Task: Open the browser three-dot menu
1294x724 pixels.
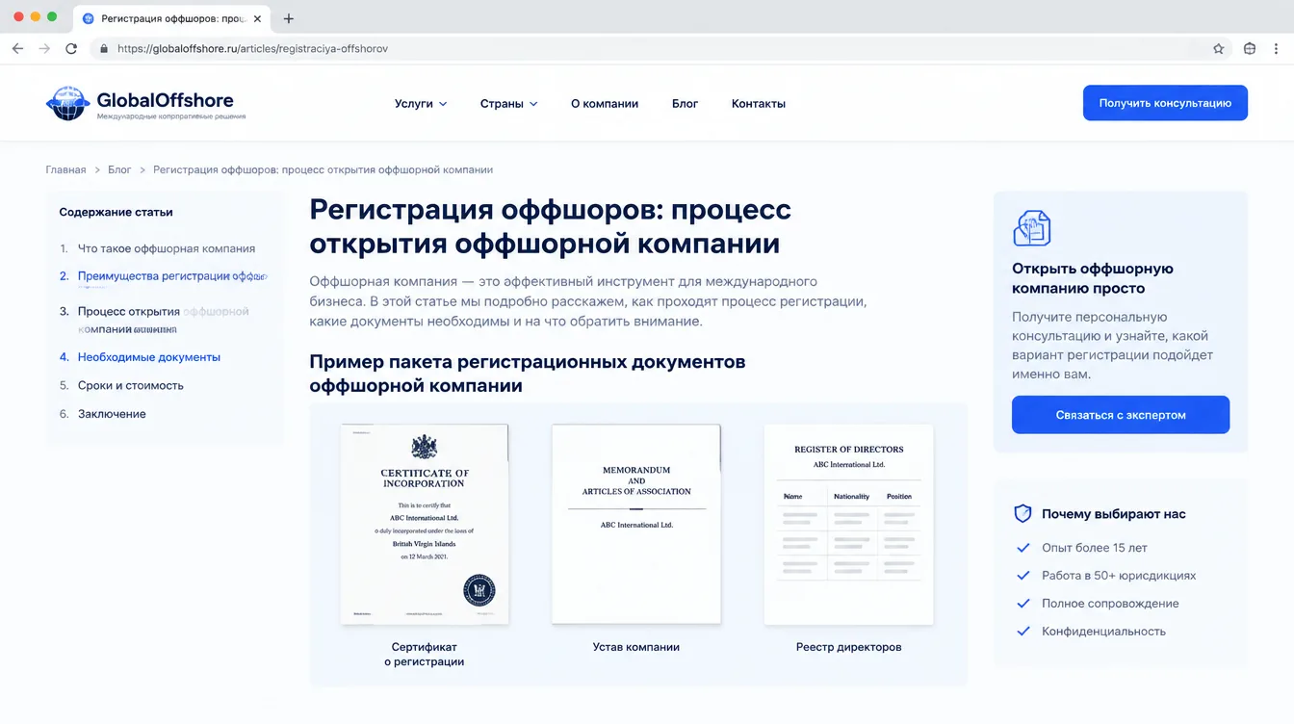Action: [1277, 48]
